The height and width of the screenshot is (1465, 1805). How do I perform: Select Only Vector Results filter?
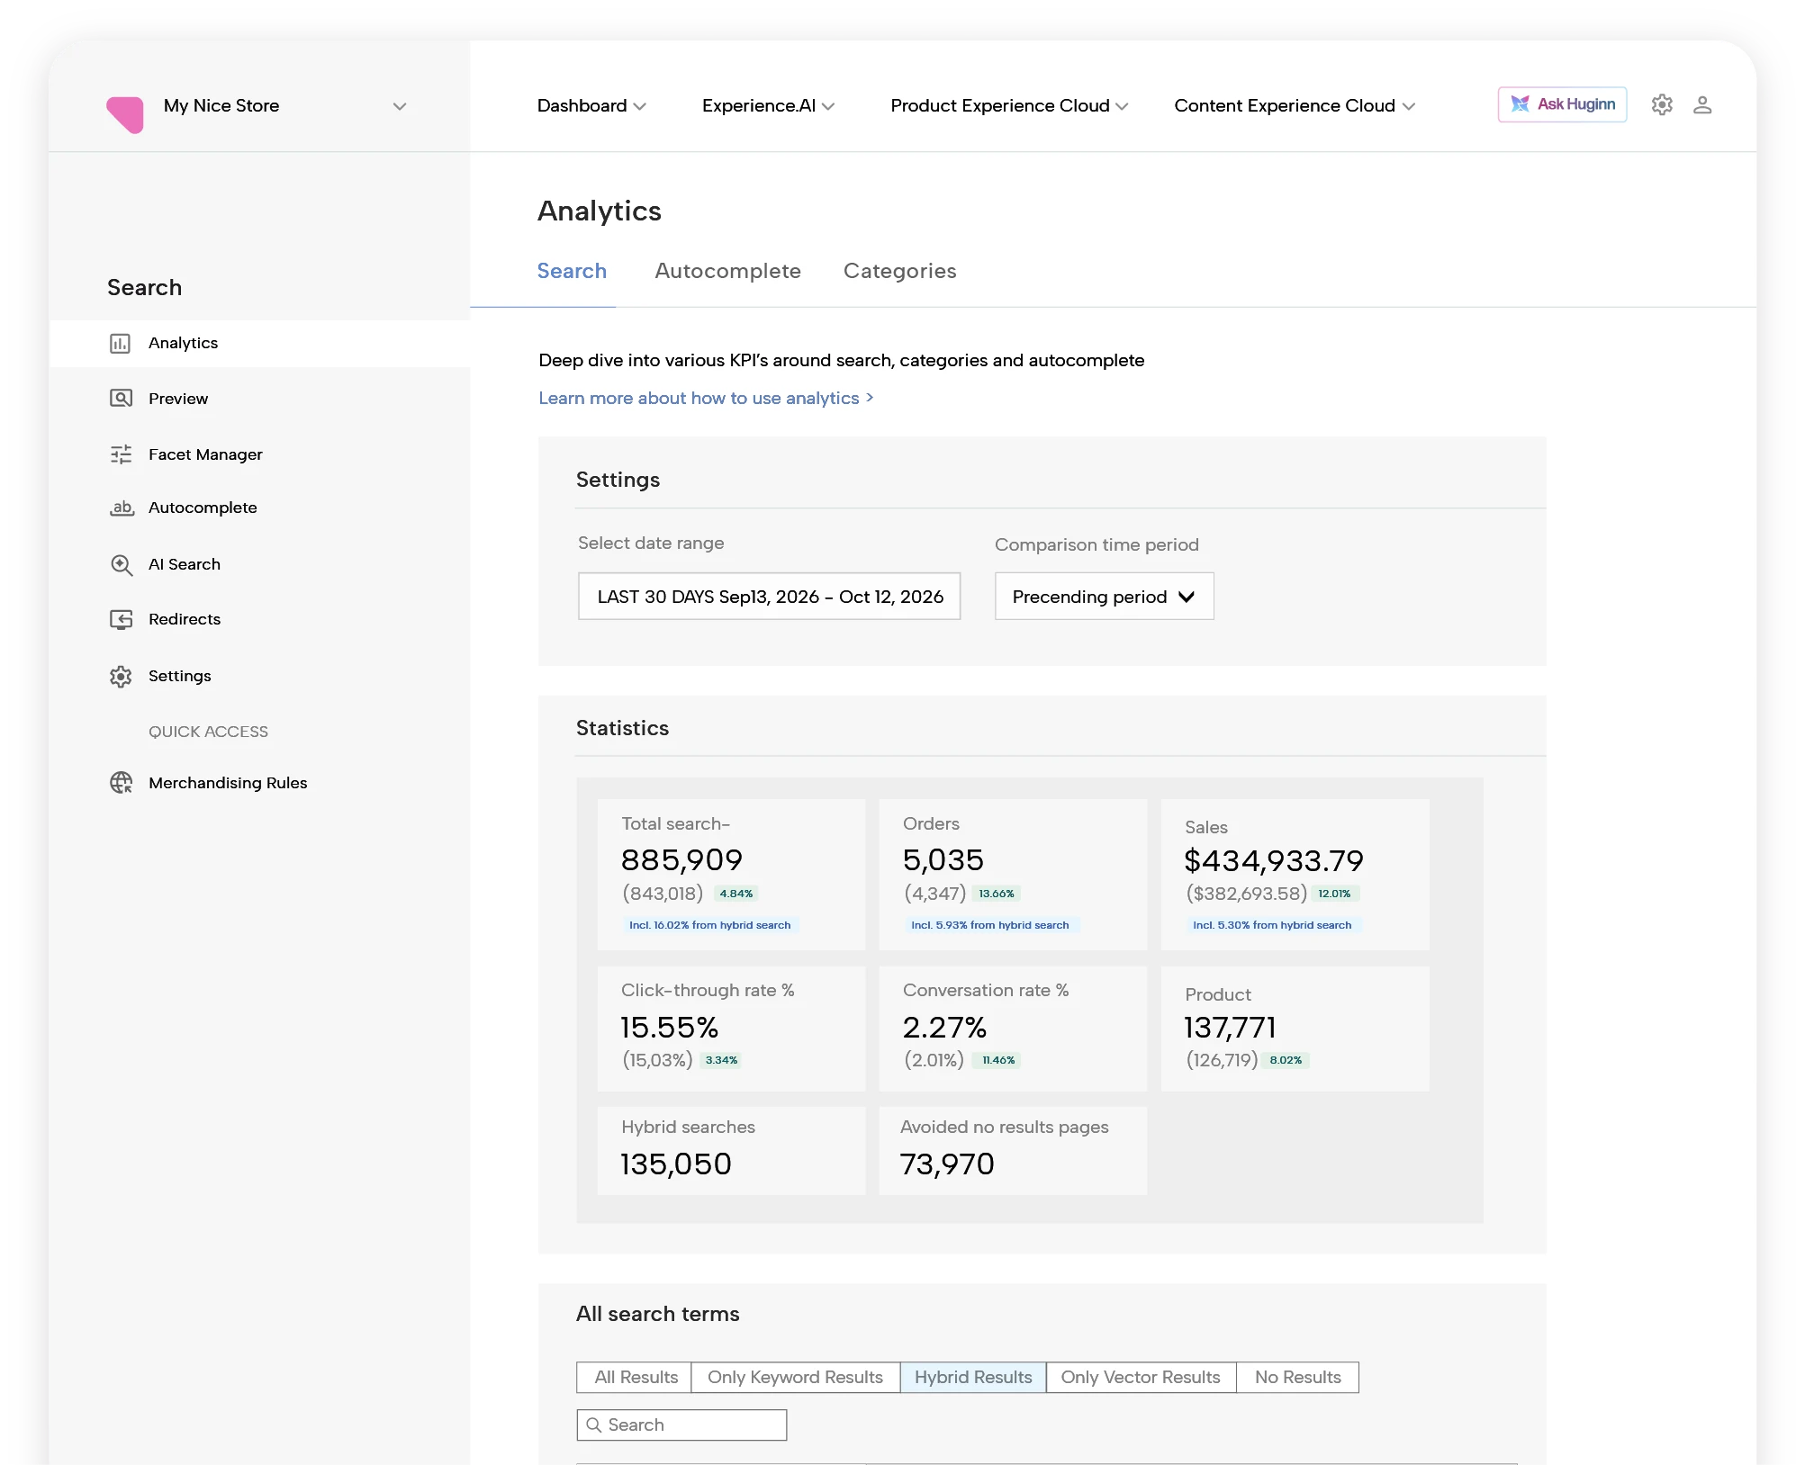pos(1141,1377)
